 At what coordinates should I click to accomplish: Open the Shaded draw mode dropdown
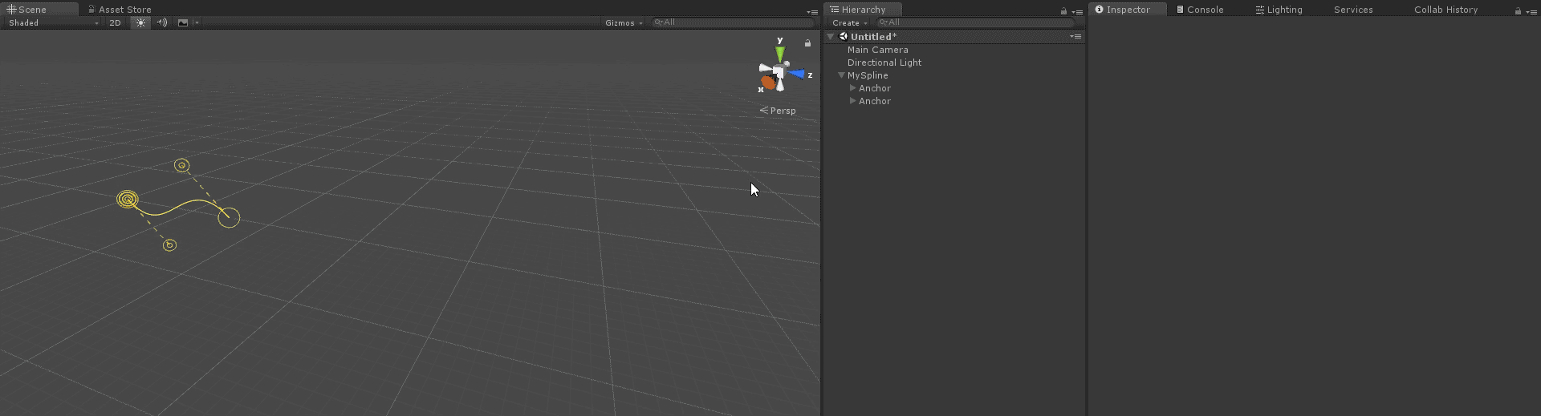[53, 23]
